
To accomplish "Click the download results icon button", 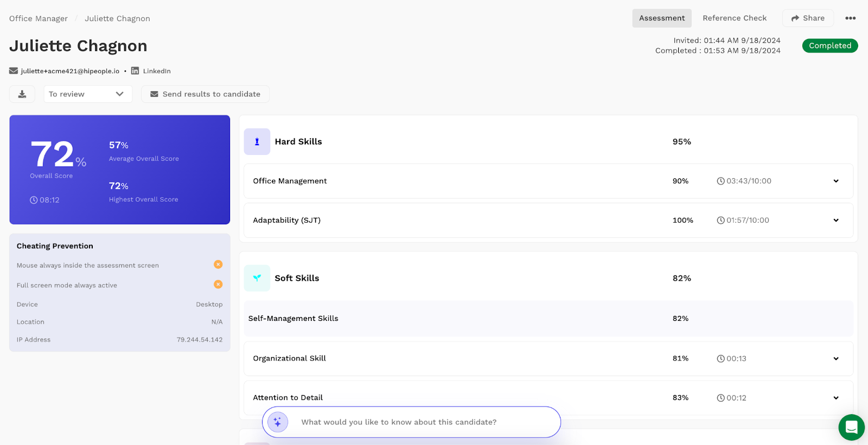I will pos(22,94).
